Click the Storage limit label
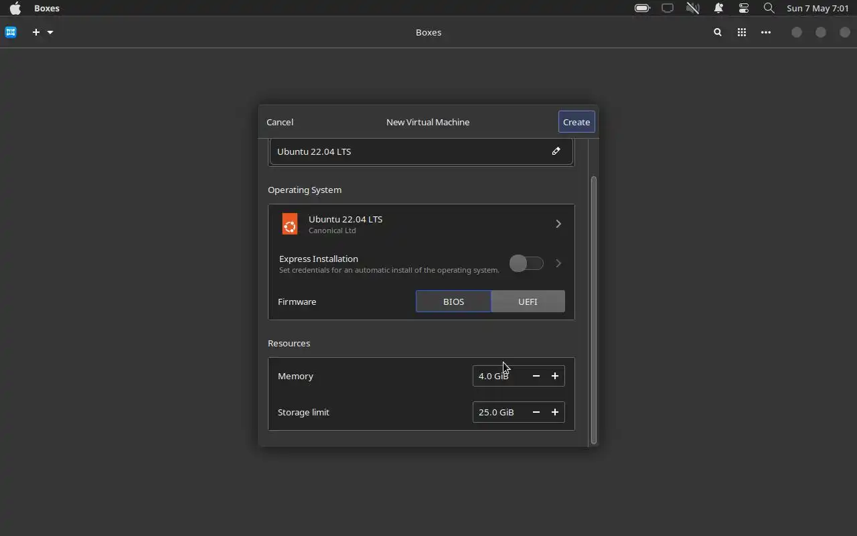The width and height of the screenshot is (857, 536). point(303,412)
